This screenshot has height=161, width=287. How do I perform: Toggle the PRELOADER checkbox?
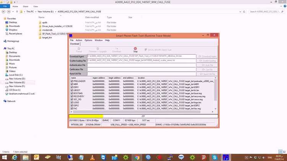(x=72, y=81)
